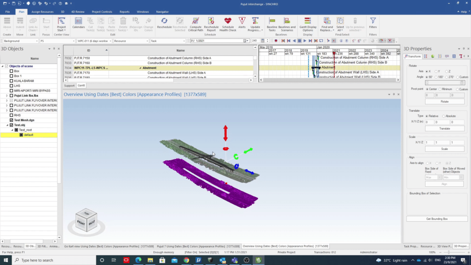Collapse Objects of scene root
This screenshot has height=265, width=471.
click(x=2, y=66)
